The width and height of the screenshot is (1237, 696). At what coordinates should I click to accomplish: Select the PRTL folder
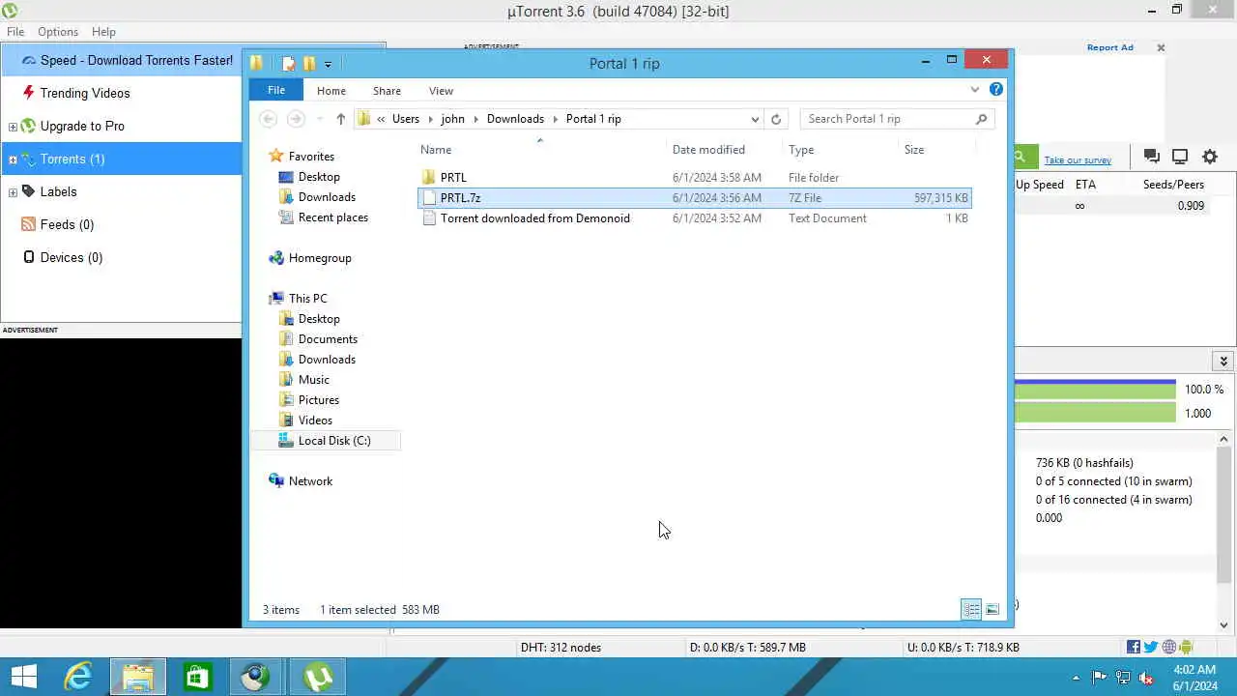point(453,178)
